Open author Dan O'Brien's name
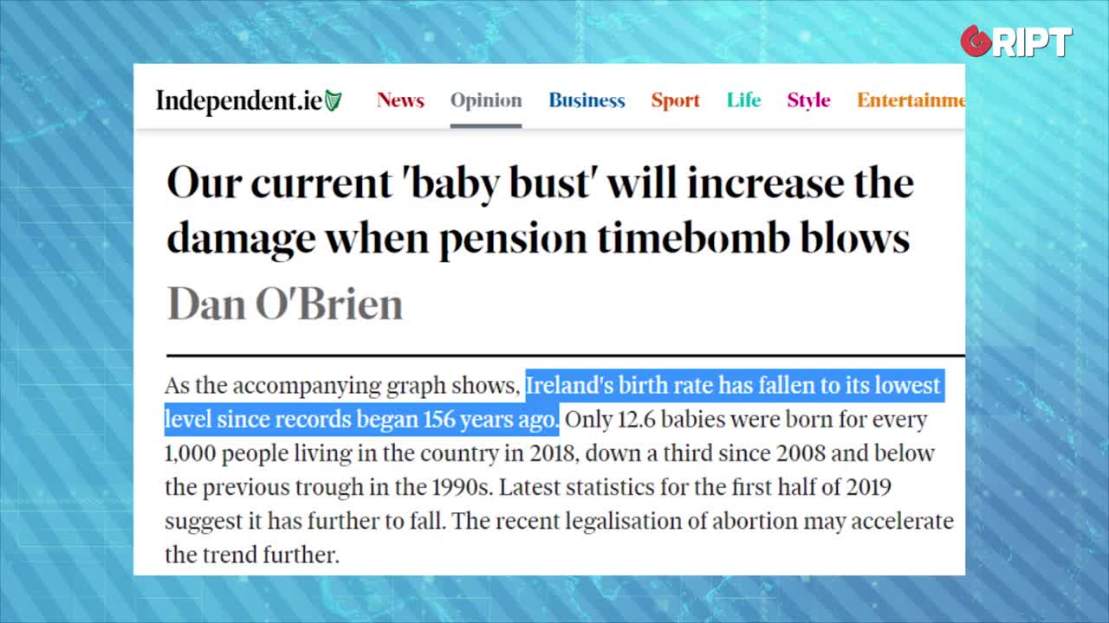The image size is (1109, 623). tap(285, 304)
